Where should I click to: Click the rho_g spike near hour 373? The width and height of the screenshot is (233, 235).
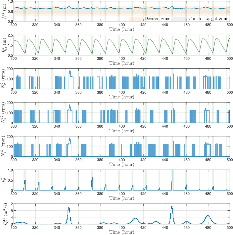[92, 184]
